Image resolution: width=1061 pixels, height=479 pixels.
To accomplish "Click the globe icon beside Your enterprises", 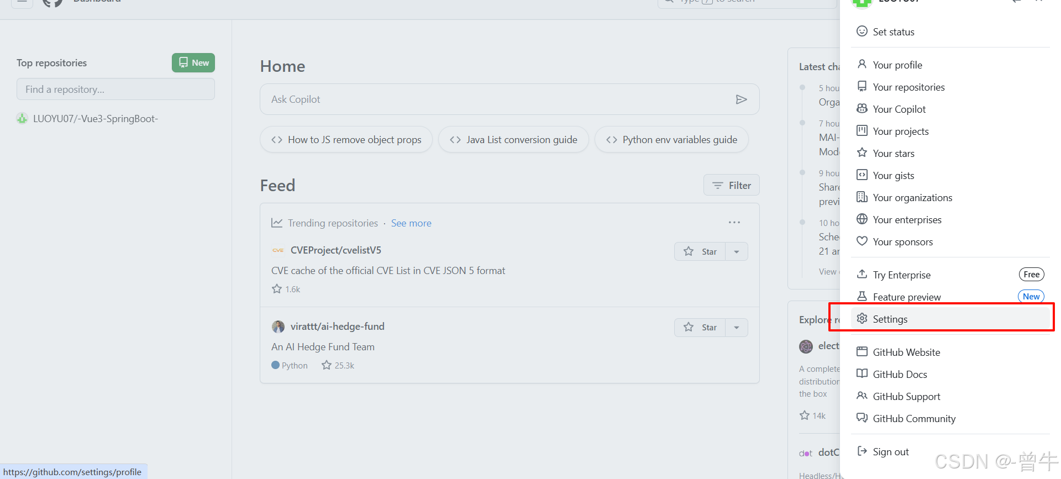I will (x=862, y=219).
